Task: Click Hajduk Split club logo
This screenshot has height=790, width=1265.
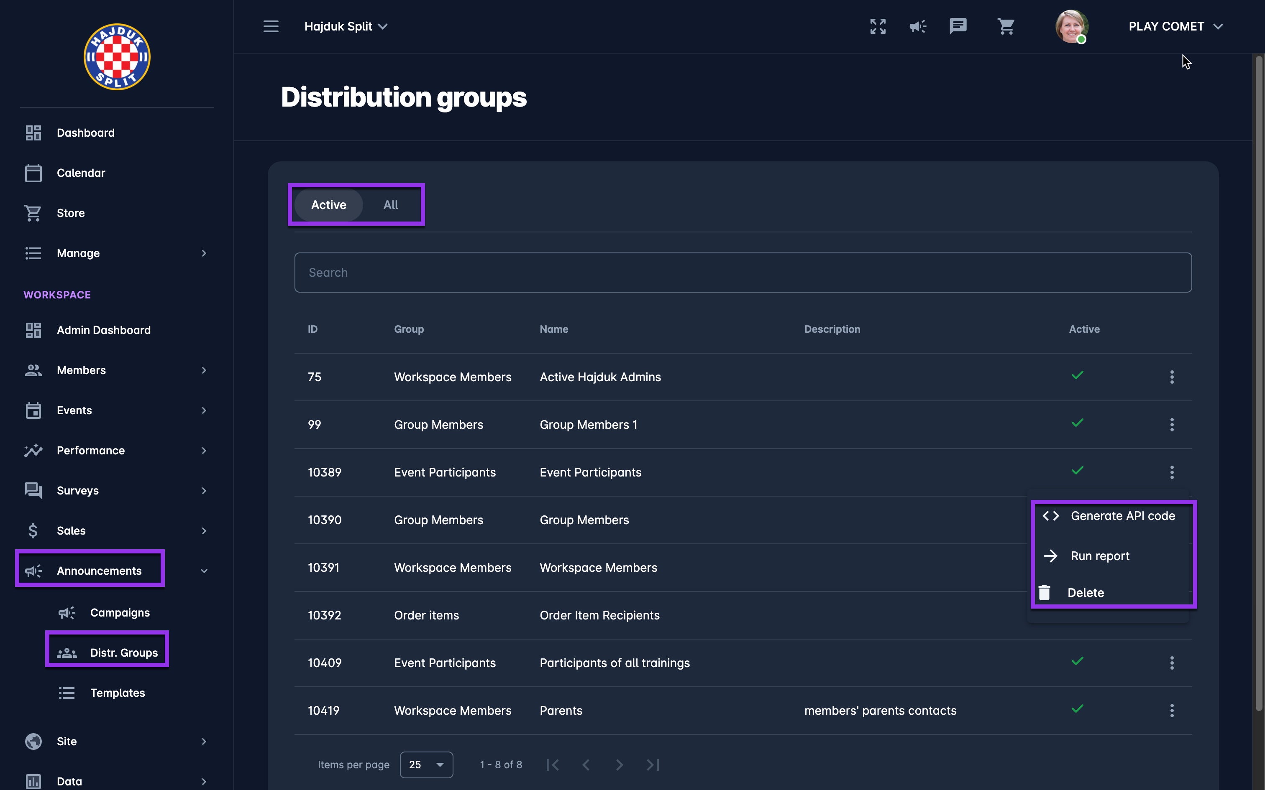Action: (x=117, y=57)
